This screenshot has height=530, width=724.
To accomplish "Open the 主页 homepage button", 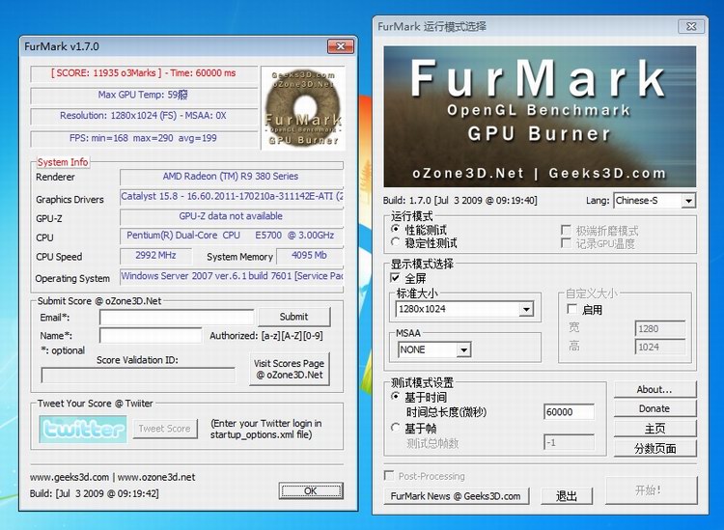I will 654,429.
